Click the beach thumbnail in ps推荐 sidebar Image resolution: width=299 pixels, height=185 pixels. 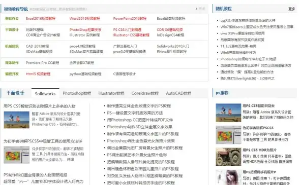coord(228,113)
